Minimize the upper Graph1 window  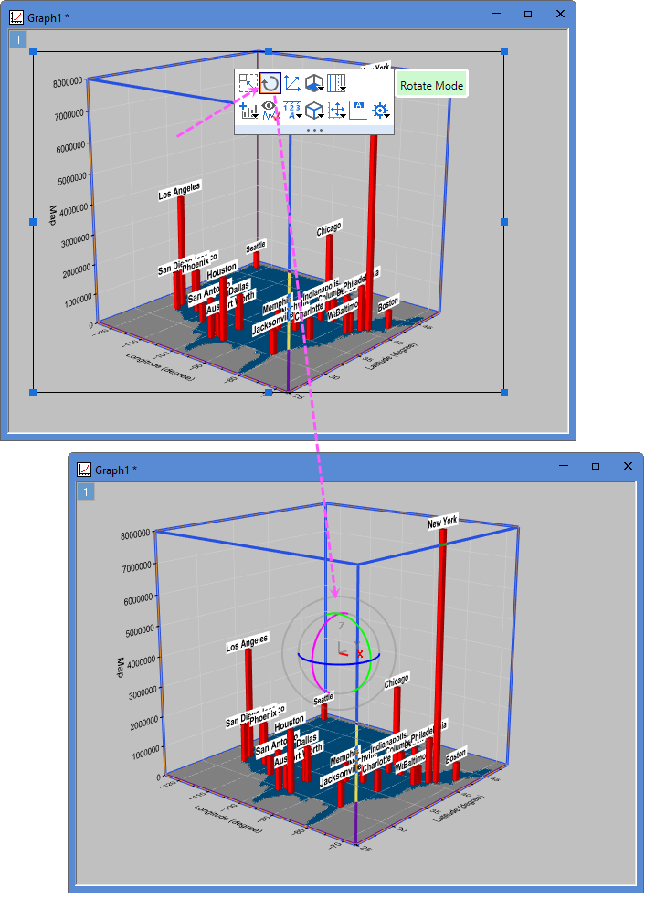pos(497,15)
